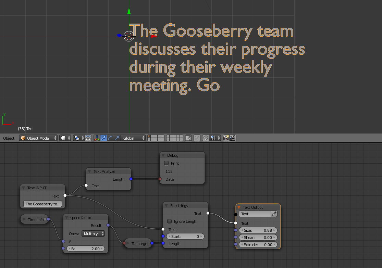This screenshot has width=382, height=268.
Task: Click the Length input socket of Substrings node
Action: (163, 243)
